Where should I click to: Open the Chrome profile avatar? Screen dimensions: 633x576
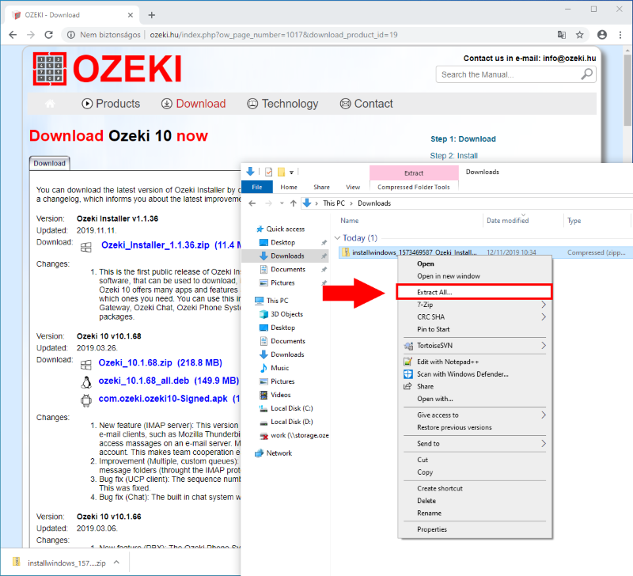(602, 35)
